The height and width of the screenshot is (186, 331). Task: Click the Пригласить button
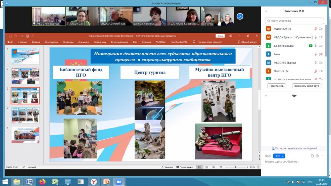(276, 86)
